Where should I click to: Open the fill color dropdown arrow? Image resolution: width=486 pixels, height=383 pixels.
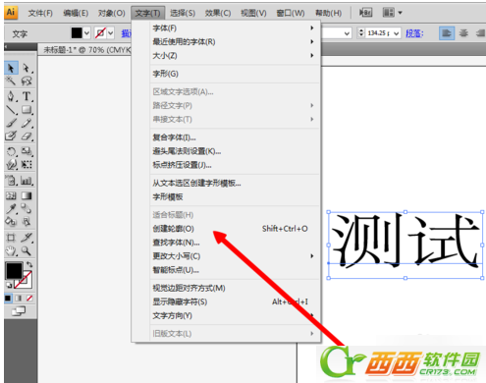86,33
